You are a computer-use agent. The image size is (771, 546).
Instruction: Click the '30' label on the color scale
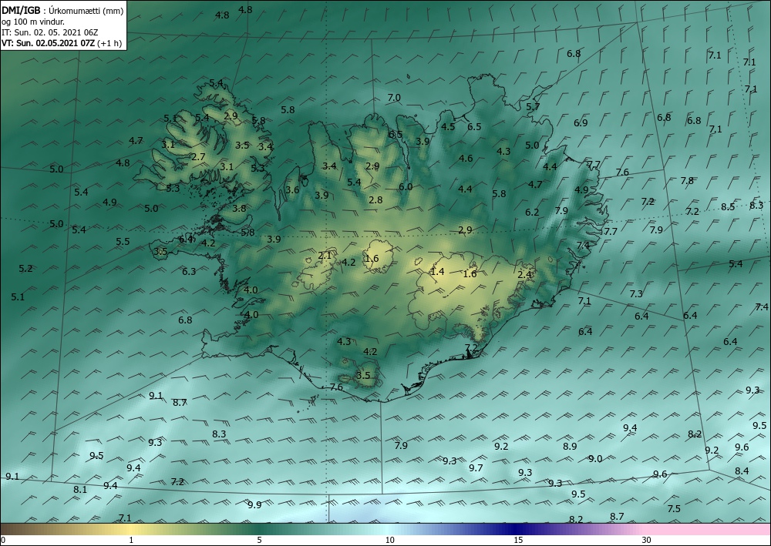(646, 540)
